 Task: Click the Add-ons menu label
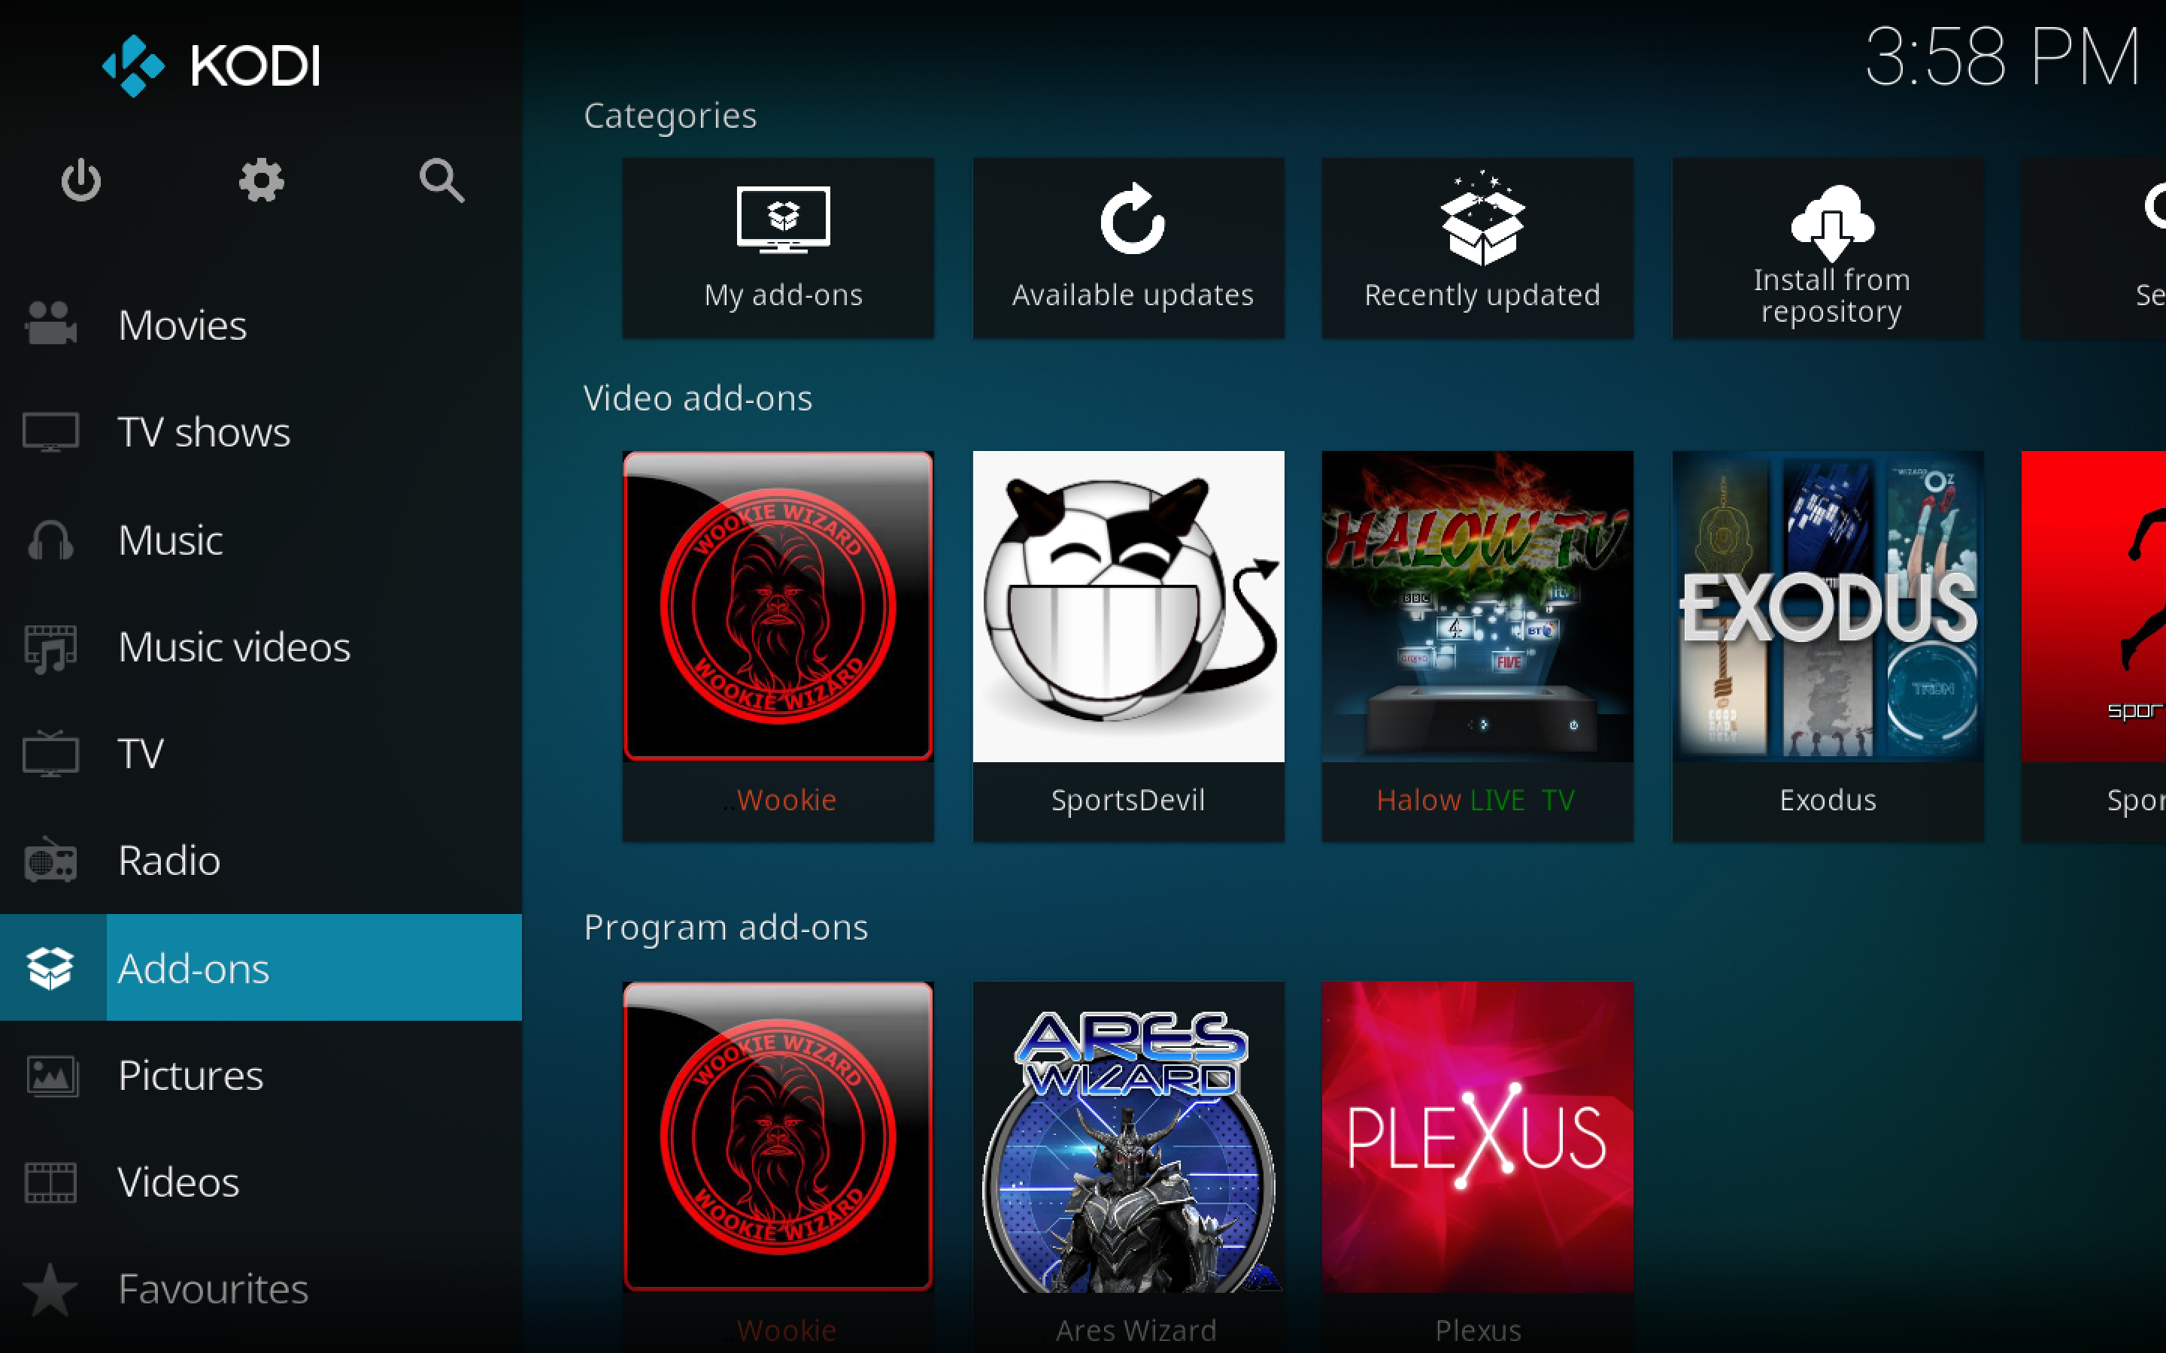pyautogui.click(x=193, y=968)
